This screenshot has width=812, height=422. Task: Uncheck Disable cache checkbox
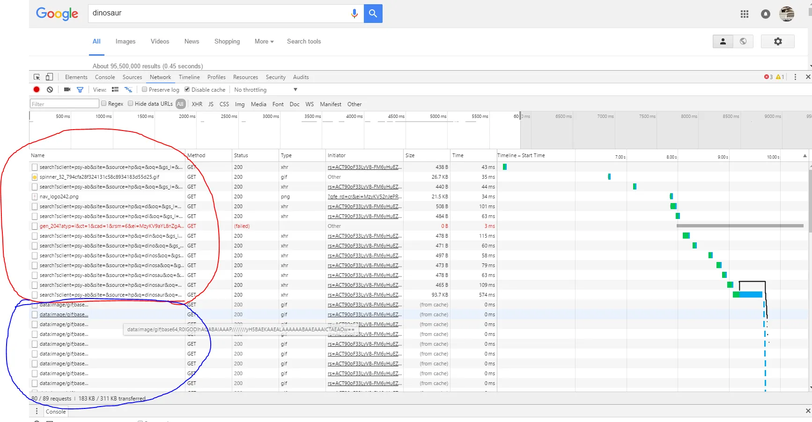(187, 89)
